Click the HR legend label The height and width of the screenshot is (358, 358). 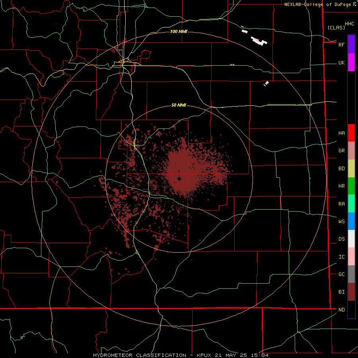click(341, 186)
